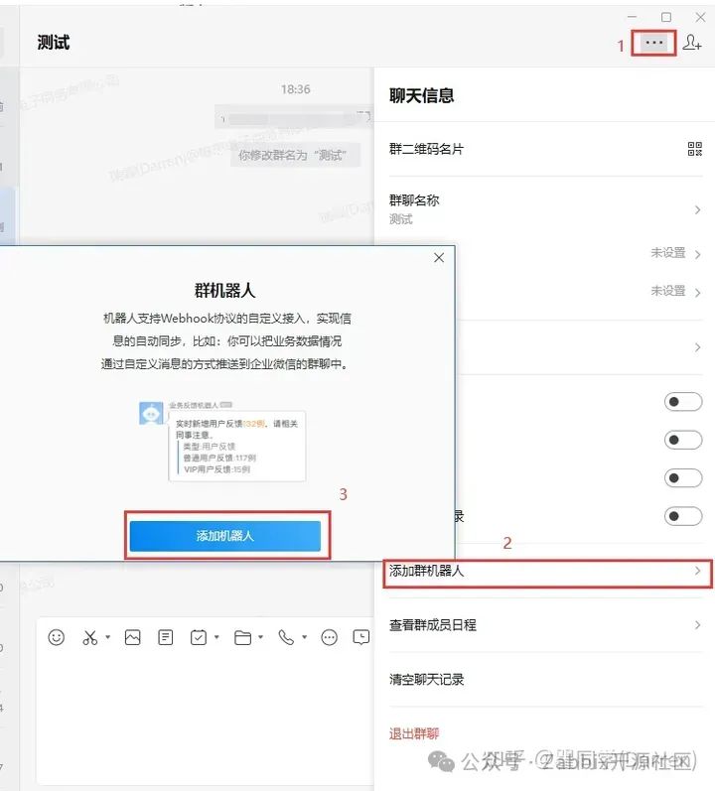This screenshot has height=791, width=715.
Task: Click the image picture icon in toolbar
Action: (133, 637)
